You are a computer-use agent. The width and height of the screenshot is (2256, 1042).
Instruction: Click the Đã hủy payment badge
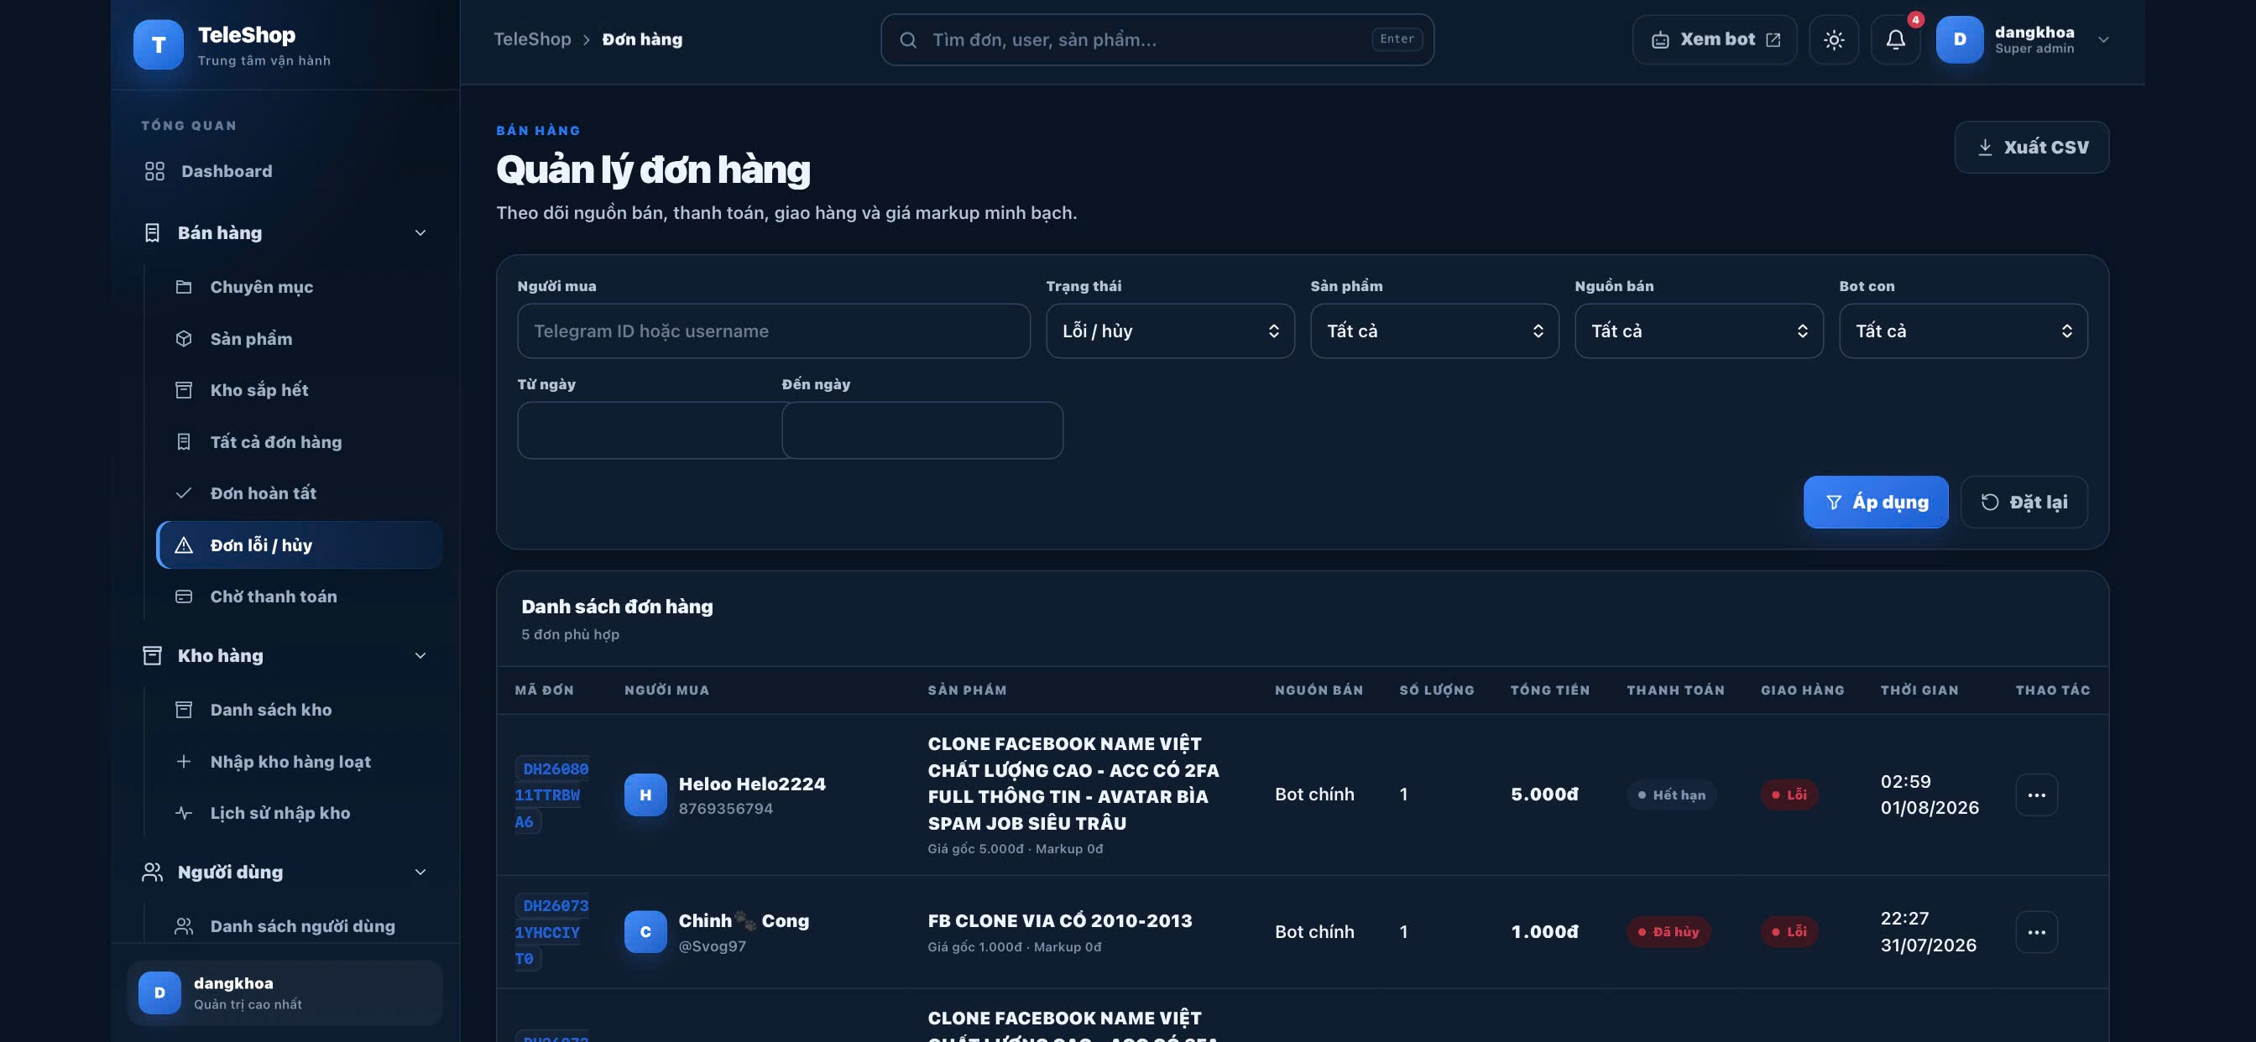click(x=1668, y=931)
